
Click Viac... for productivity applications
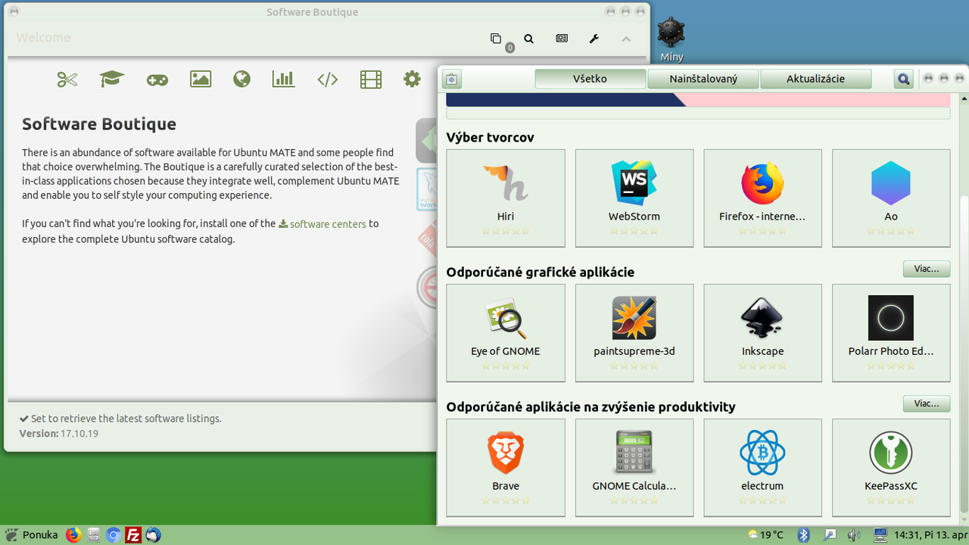(x=927, y=403)
